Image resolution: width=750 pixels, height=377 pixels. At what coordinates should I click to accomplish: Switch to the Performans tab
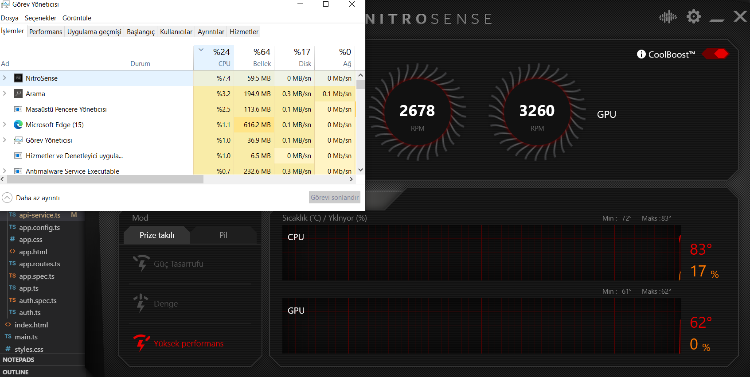(x=46, y=32)
